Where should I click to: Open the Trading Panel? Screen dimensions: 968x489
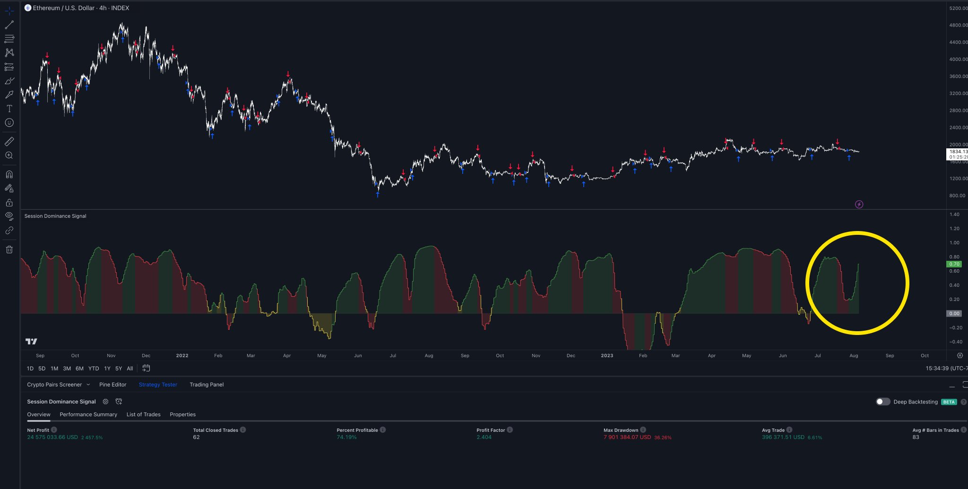tap(207, 385)
